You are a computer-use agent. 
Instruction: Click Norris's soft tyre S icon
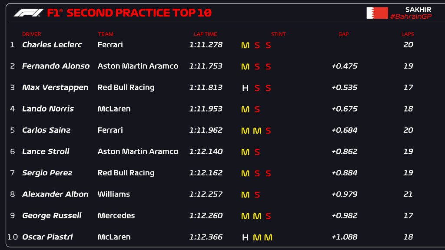tap(257, 109)
